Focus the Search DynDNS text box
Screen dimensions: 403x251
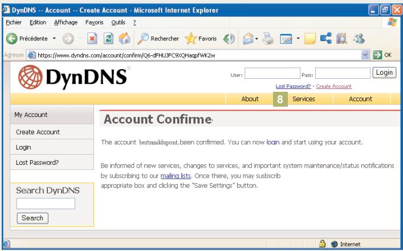coord(46,204)
